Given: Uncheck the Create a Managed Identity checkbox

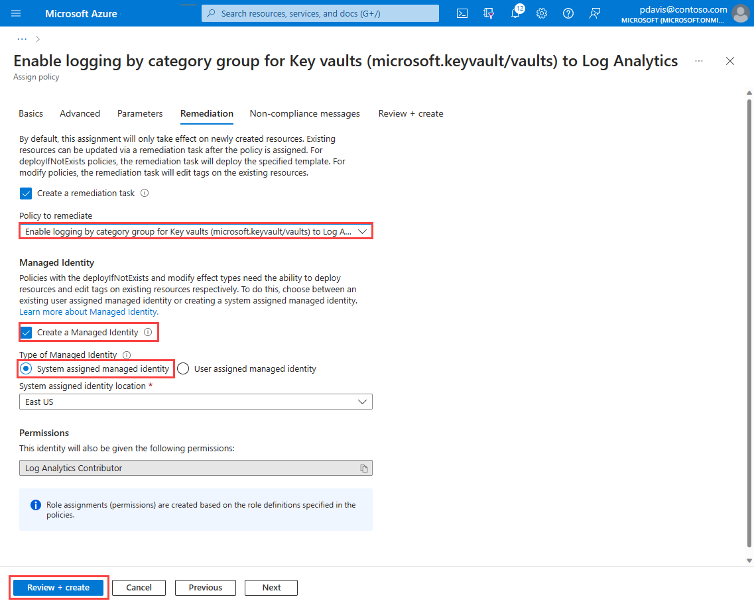Looking at the screenshot, I should click(26, 333).
